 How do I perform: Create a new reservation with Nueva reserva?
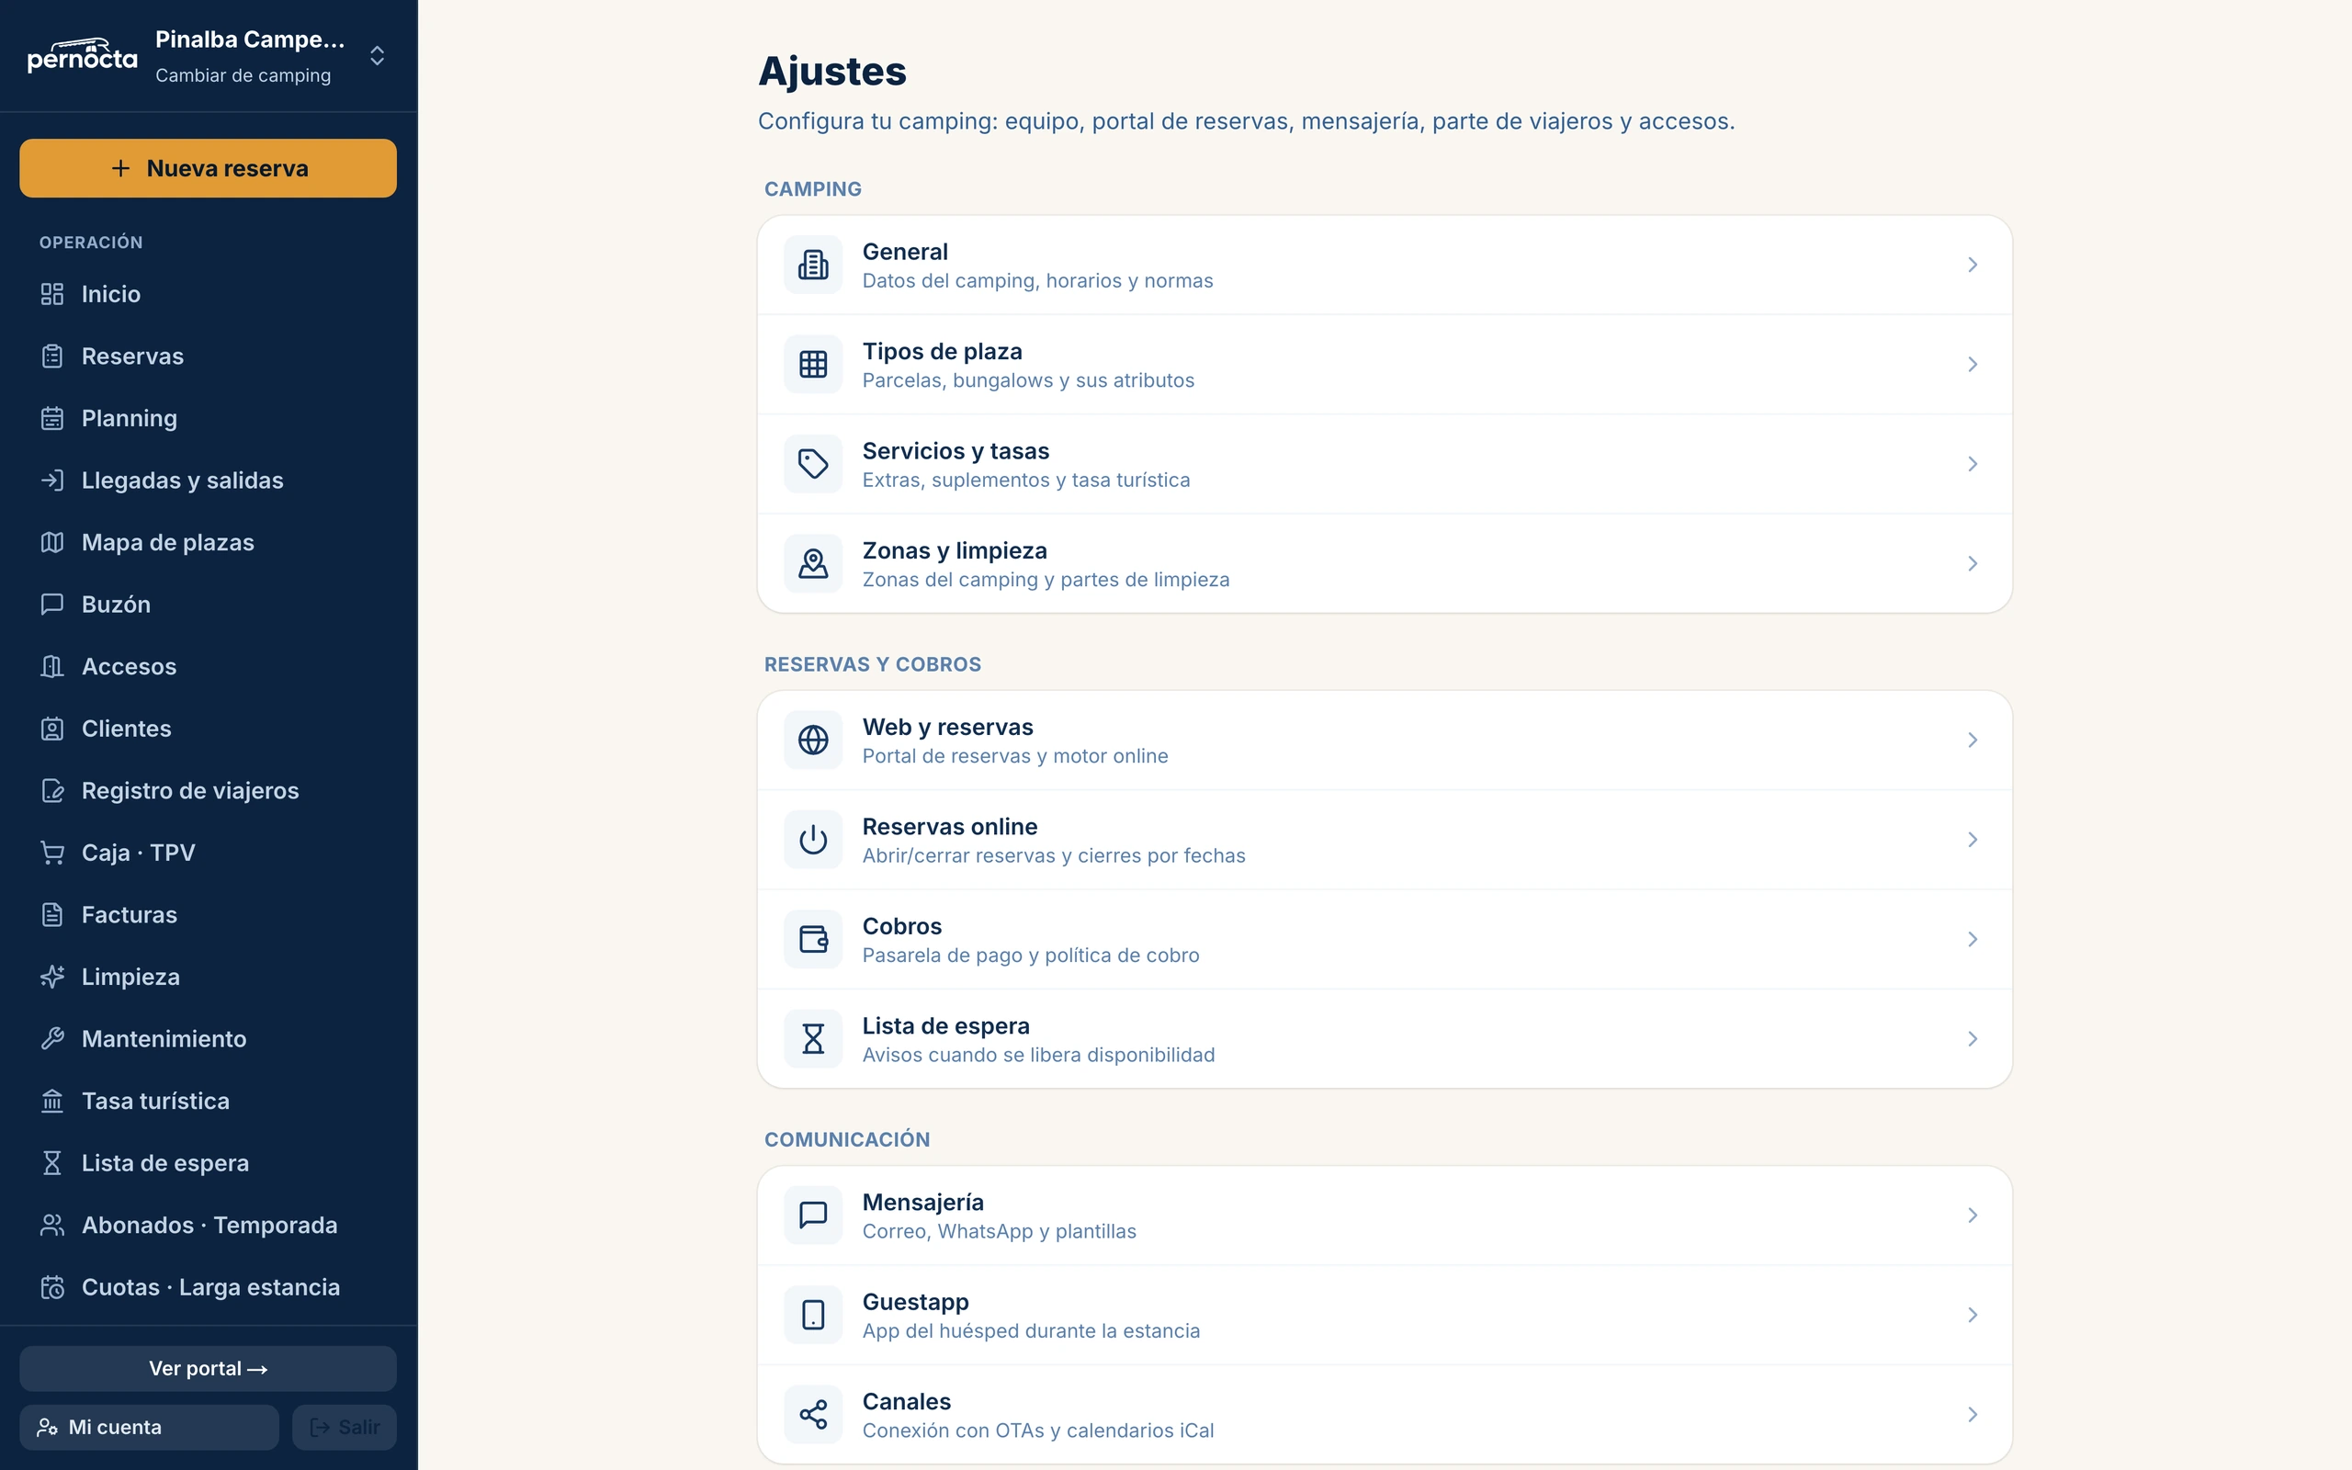coord(208,168)
